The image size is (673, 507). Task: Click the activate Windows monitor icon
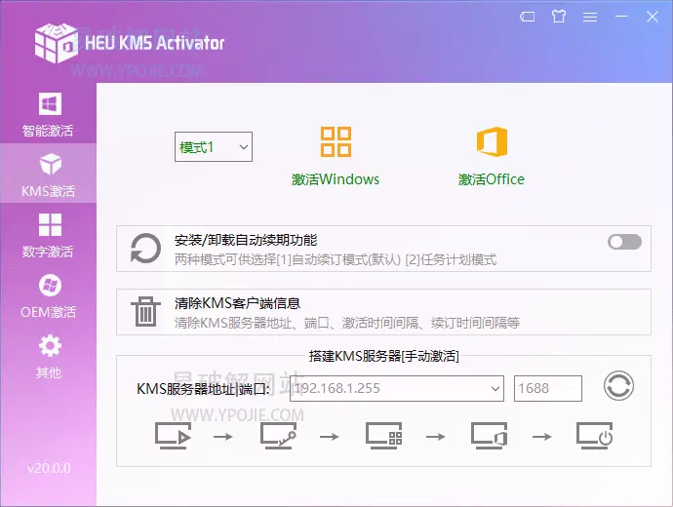383,436
